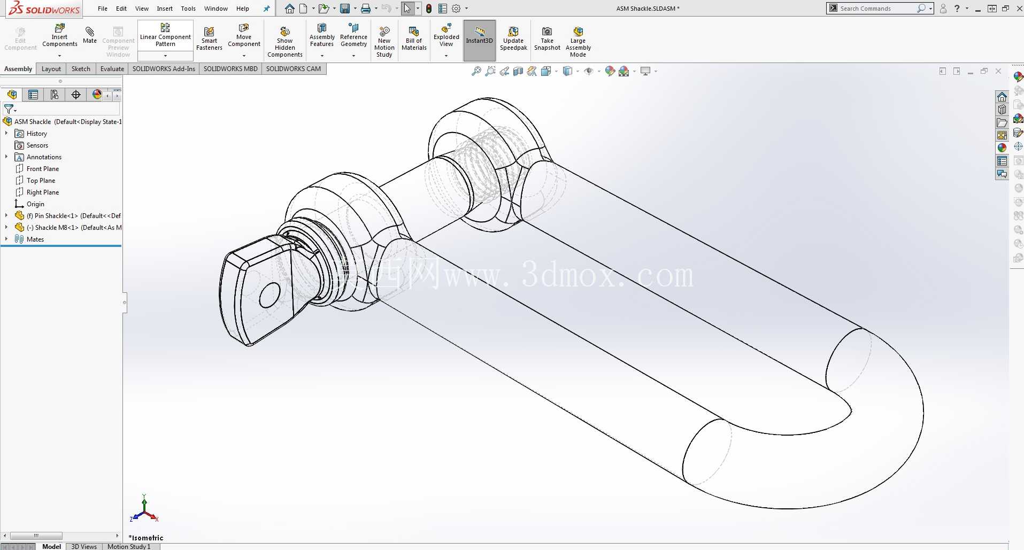Switch to SOLIDWORKS Add-Ins tab

[164, 69]
